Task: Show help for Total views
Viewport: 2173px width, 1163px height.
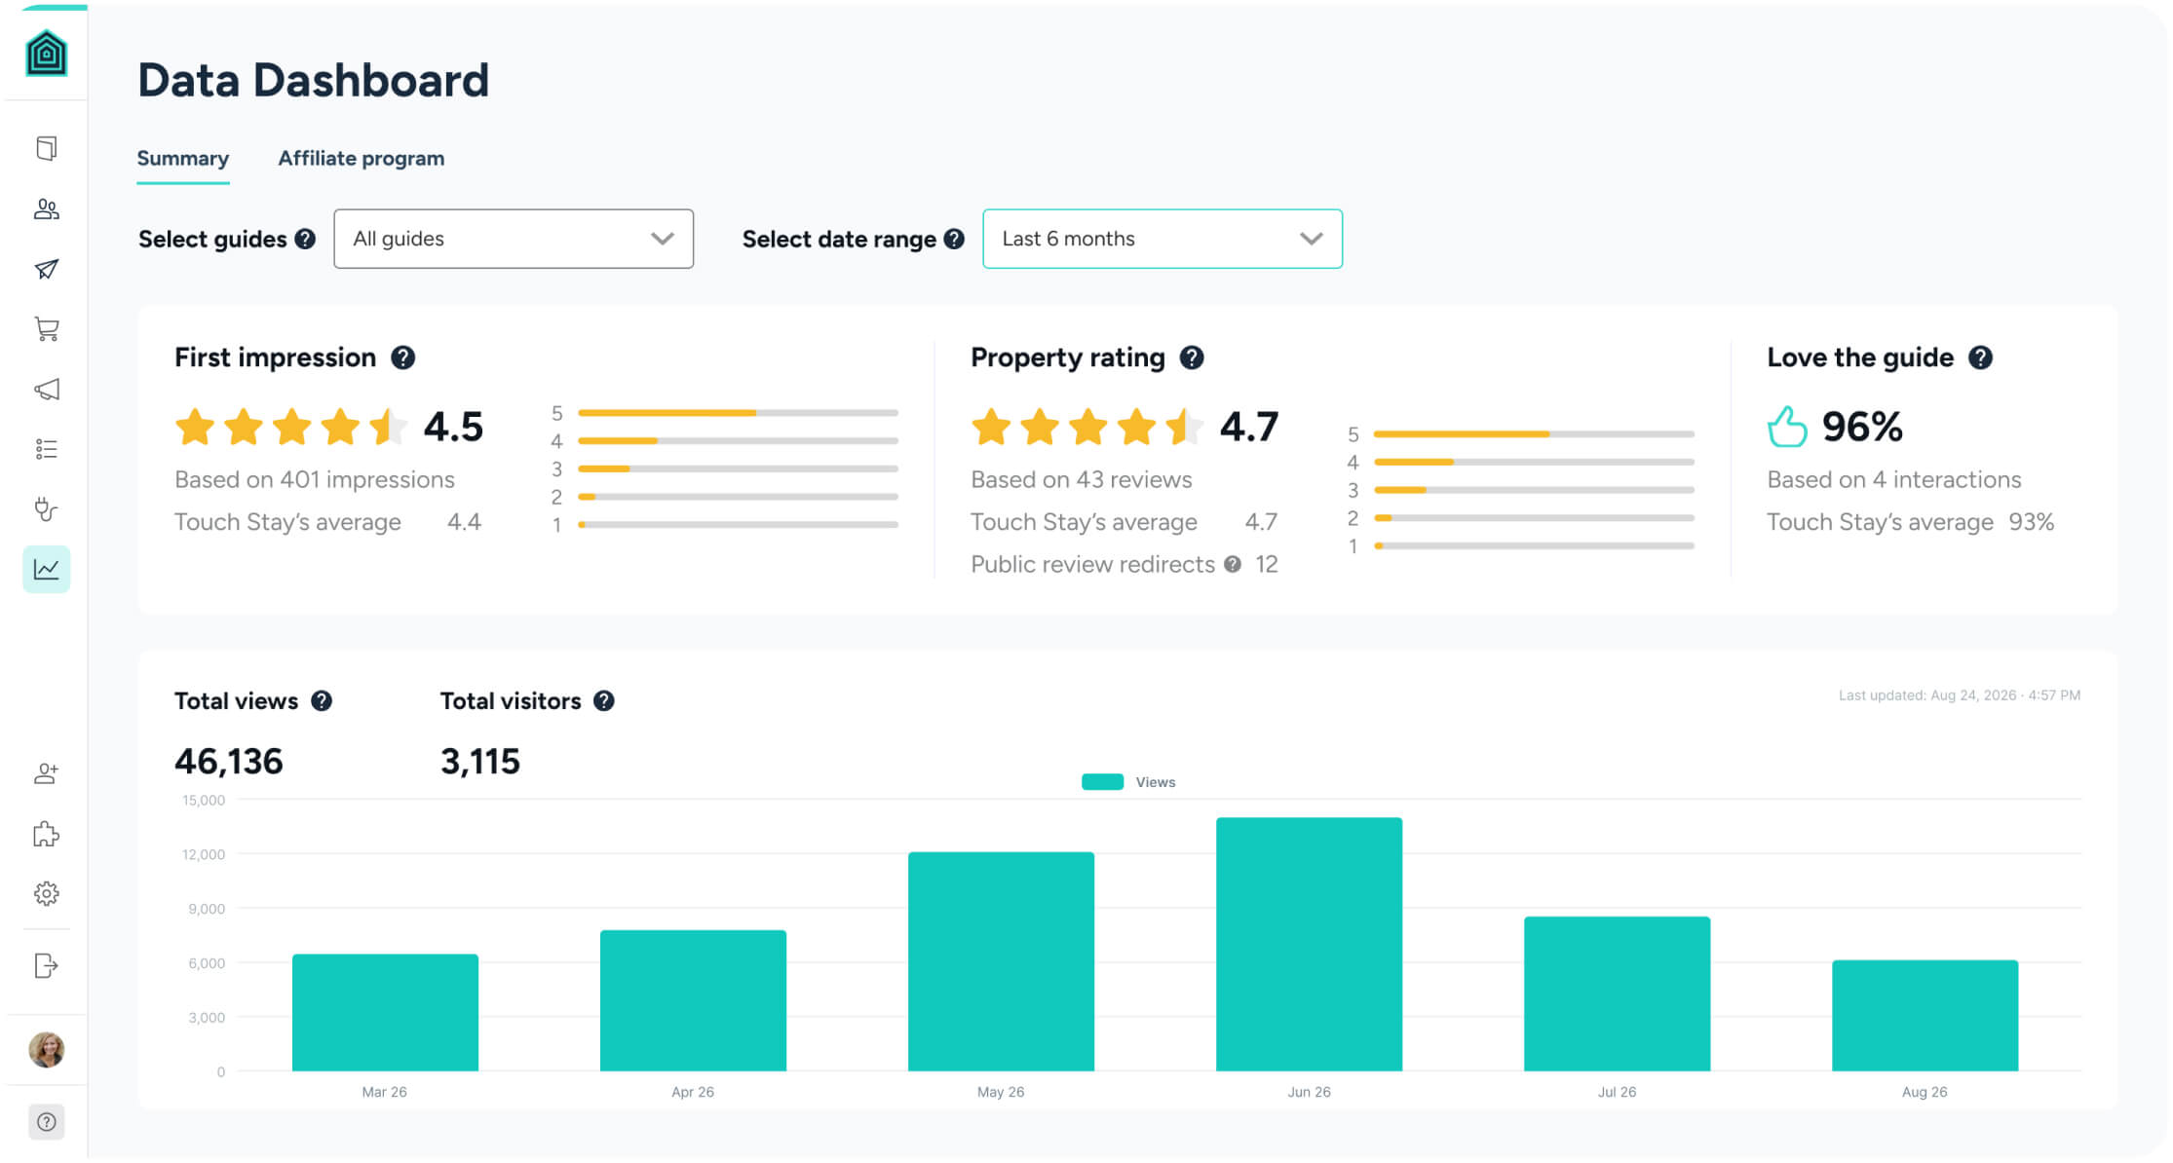Action: (x=322, y=701)
